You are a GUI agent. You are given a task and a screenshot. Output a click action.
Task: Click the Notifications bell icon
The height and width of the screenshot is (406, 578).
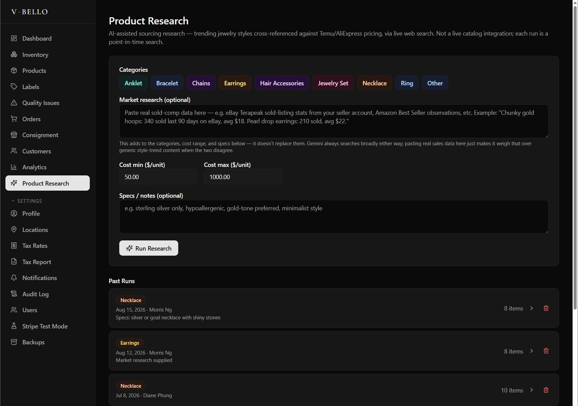click(14, 278)
